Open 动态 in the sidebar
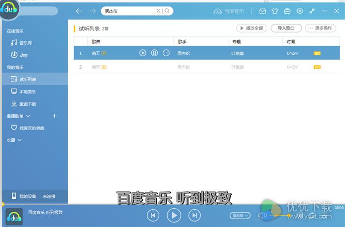Image resolution: width=345 pixels, height=227 pixels. point(19,55)
